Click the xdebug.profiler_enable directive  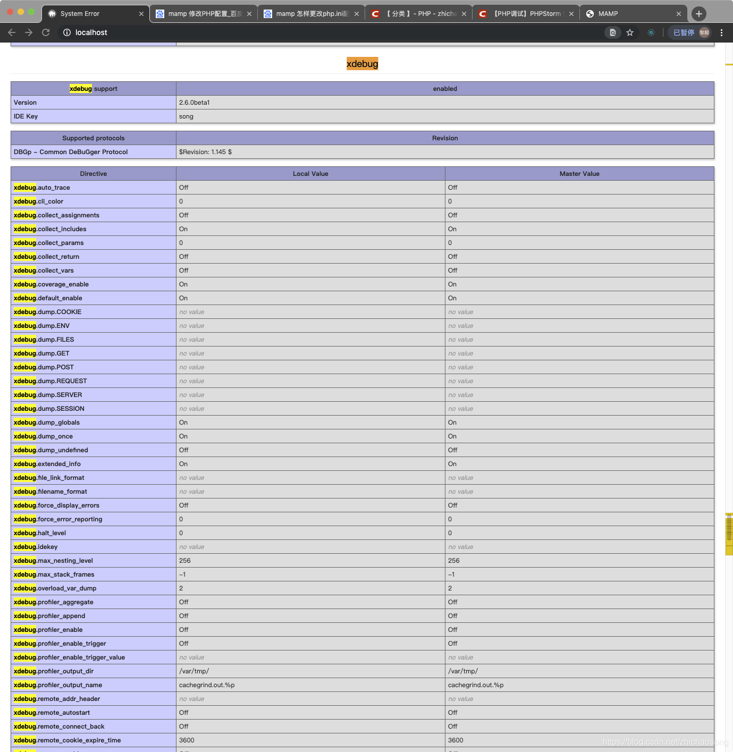pyautogui.click(x=48, y=630)
